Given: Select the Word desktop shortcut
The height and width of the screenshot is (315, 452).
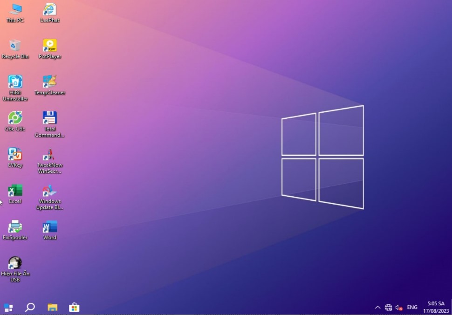Looking at the screenshot, I should click(49, 230).
